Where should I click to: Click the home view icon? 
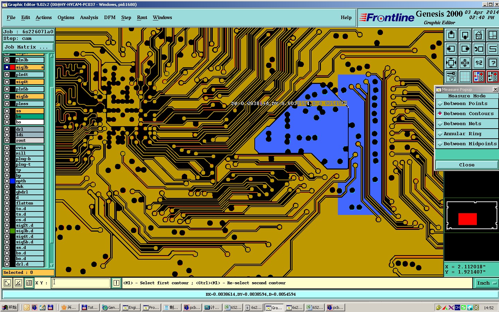click(x=479, y=35)
